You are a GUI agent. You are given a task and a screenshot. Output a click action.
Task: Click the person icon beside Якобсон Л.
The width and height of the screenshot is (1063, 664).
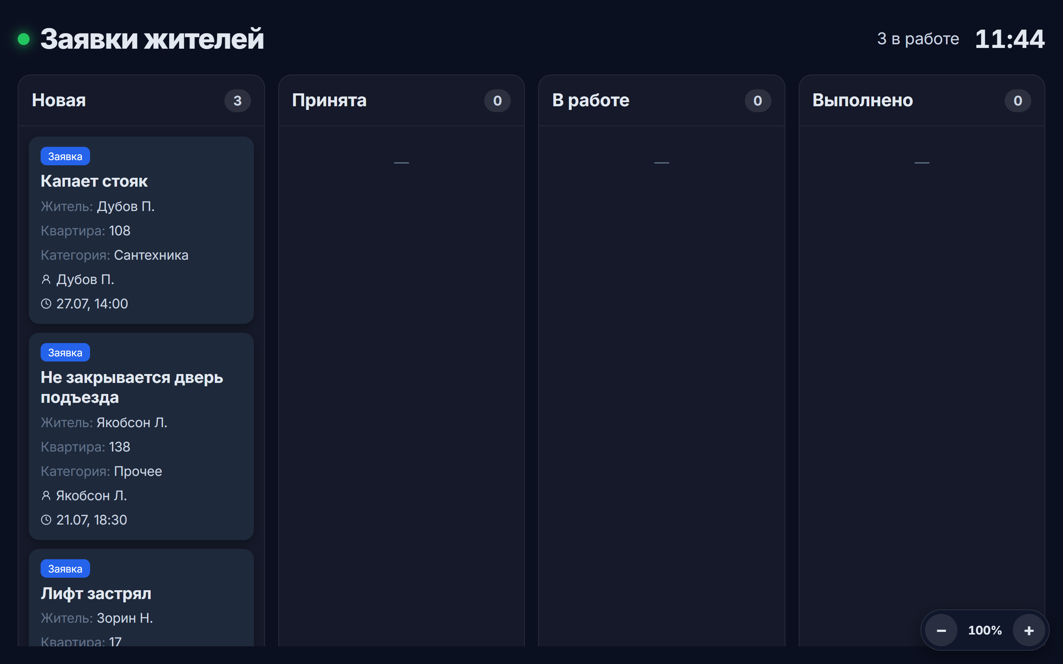46,495
